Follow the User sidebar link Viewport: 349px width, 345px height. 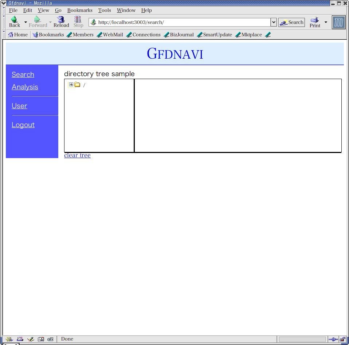click(x=19, y=106)
